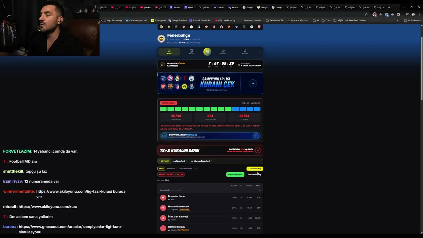Click the first club logo in the team strip
Screen dimensions: 423x238
pyautogui.click(x=161, y=27)
